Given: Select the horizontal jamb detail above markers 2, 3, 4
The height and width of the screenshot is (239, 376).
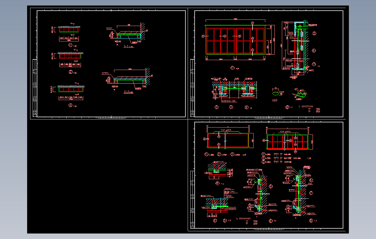Looking at the screenshot, I should pyautogui.click(x=235, y=90).
